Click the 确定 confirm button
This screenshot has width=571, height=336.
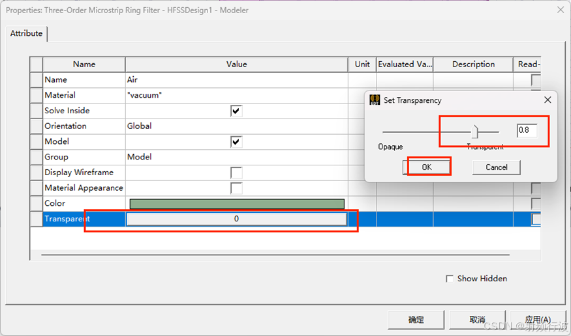click(x=416, y=320)
